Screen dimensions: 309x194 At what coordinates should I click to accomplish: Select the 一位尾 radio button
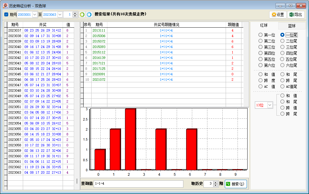click(x=283, y=35)
